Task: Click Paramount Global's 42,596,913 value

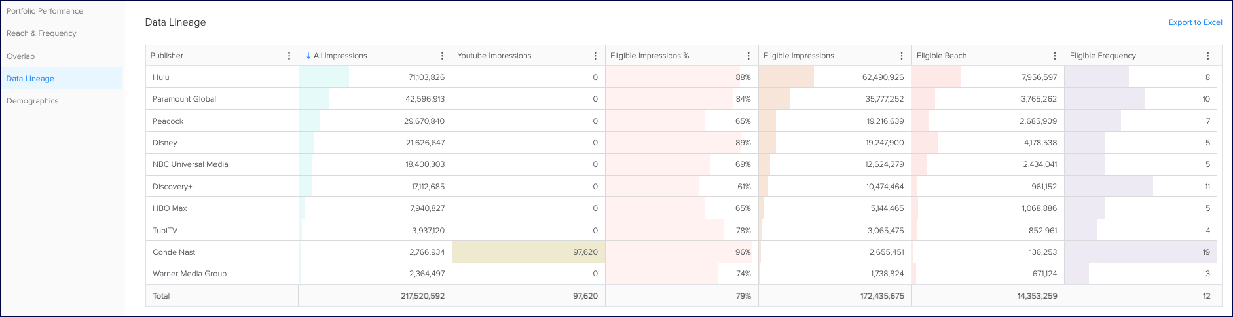Action: (x=425, y=99)
